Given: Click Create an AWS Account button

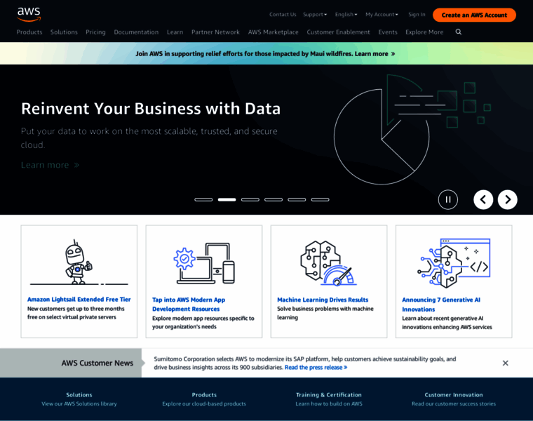Looking at the screenshot, I should pos(474,15).
